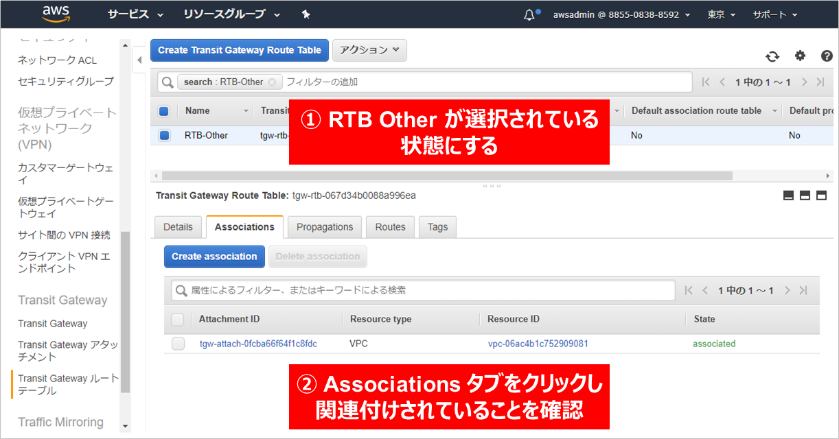Click the pin shortcut icon in navbar

pos(306,14)
